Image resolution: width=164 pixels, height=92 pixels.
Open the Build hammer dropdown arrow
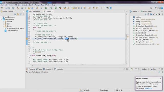pyautogui.click(x=20, y=8)
